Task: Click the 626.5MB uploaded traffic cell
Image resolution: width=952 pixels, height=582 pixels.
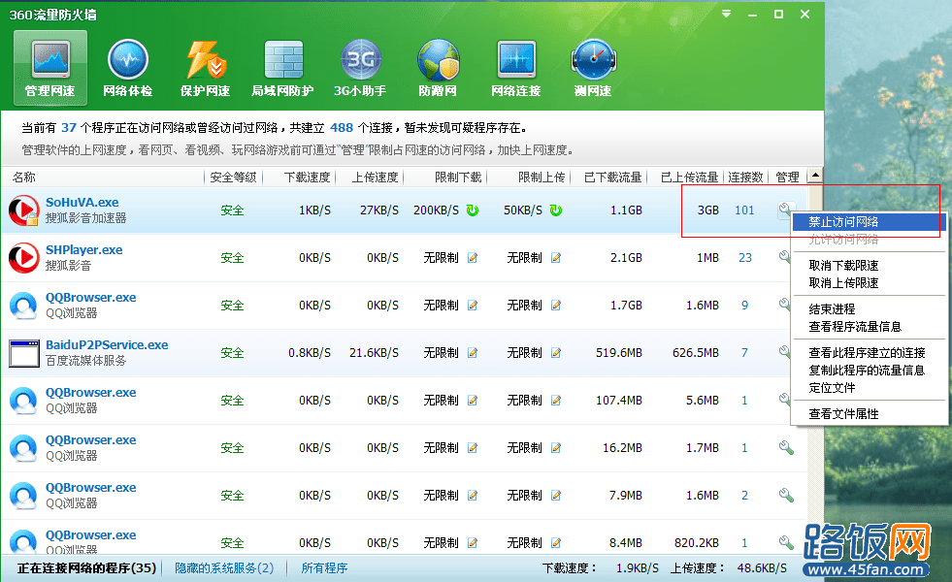Action: click(695, 353)
